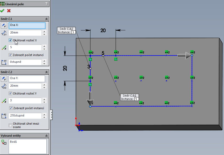
Task: Collapse the Směr č.2 section
Action: pos(47,72)
